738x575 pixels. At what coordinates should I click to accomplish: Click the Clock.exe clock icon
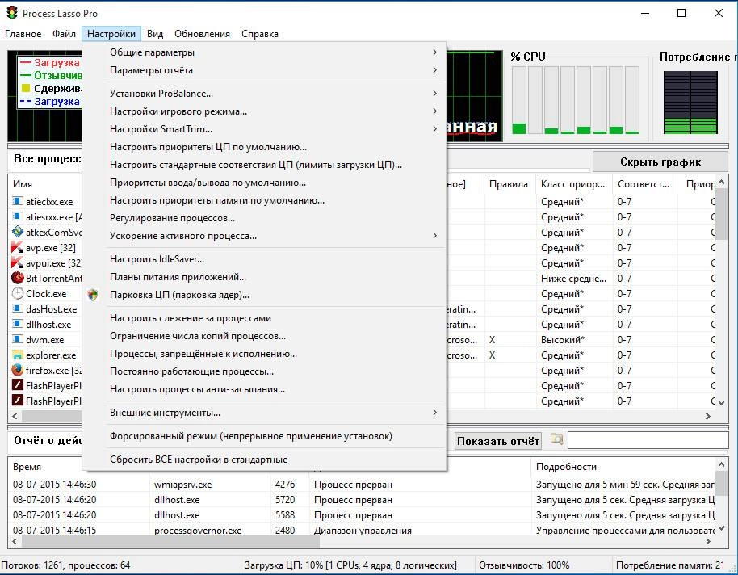click(x=18, y=293)
